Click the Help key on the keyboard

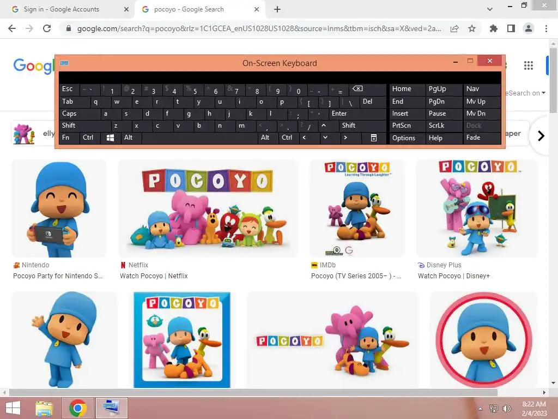click(444, 138)
